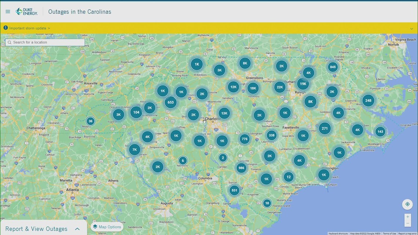Screen dimensions: 418x235
Task: Select the 22K outage cluster near Durham
Action: (280, 87)
